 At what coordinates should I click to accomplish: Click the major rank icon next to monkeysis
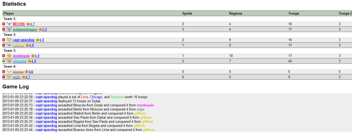(x=9, y=56)
